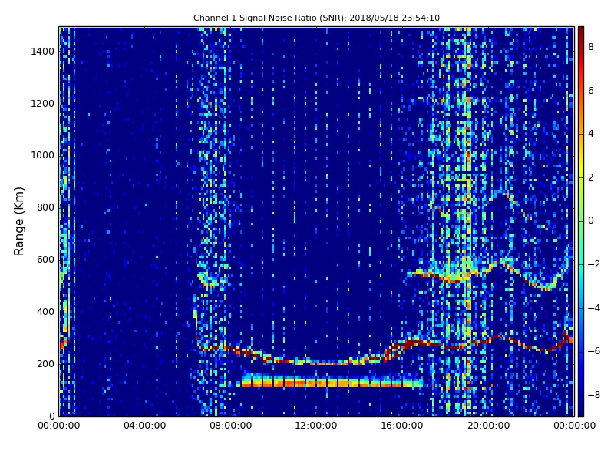Click the 12:00:00 time tick label
The height and width of the screenshot is (461, 614).
[316, 426]
